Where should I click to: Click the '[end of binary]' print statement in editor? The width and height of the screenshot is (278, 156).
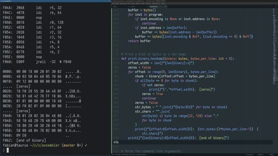(179, 138)
